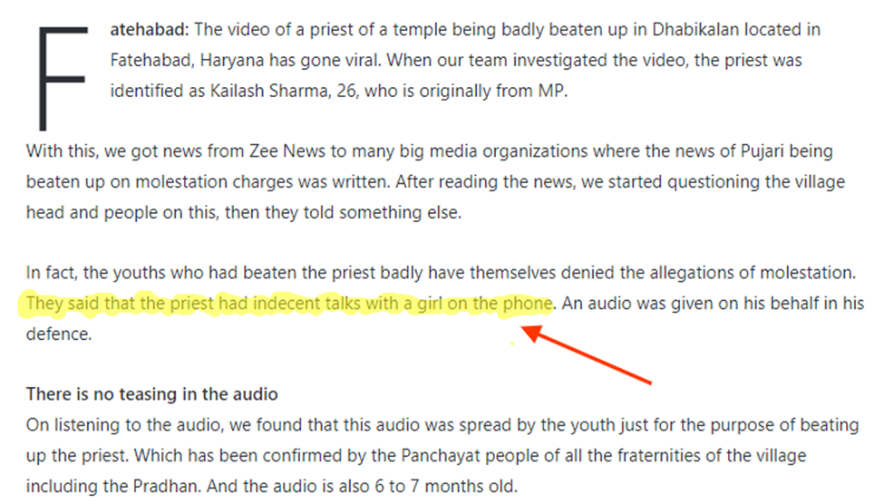The image size is (884, 504).
Task: Click the place name "Dhabikalan"
Action: pyautogui.click(x=695, y=29)
